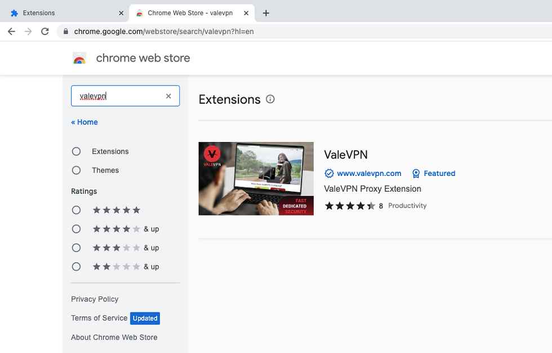The height and width of the screenshot is (353, 552).
Task: View site security lock info
Action: 65,32
